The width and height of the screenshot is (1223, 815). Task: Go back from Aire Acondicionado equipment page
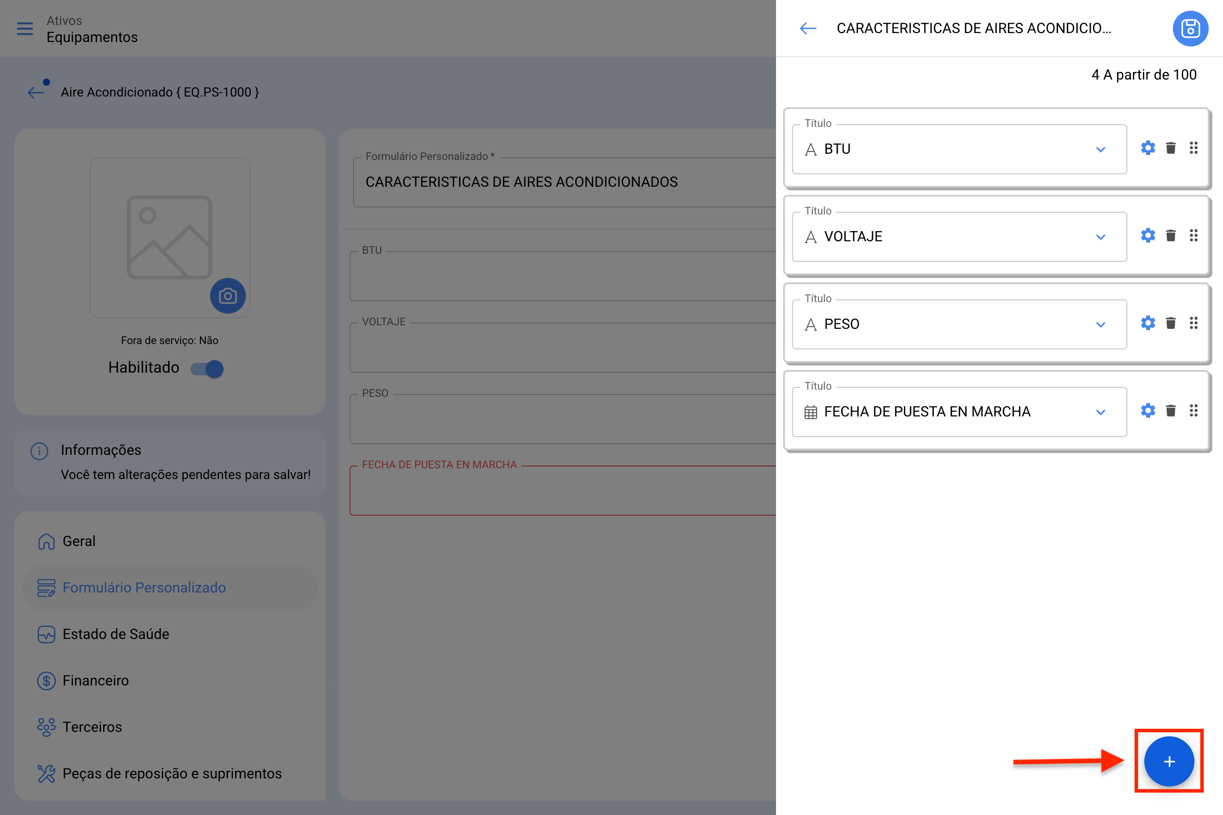[36, 92]
